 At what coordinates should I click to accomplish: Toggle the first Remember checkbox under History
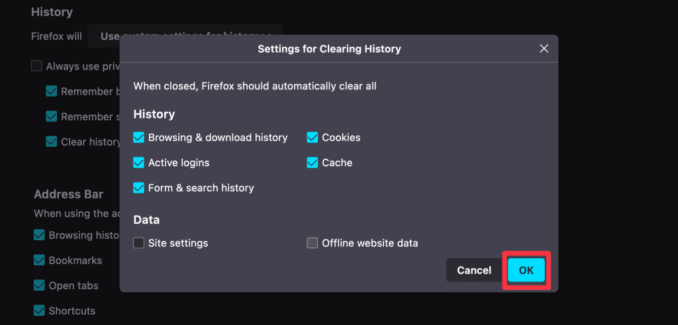(x=52, y=91)
